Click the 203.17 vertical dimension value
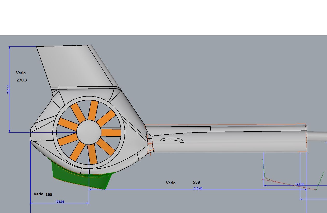327x213 pixels. point(8,89)
